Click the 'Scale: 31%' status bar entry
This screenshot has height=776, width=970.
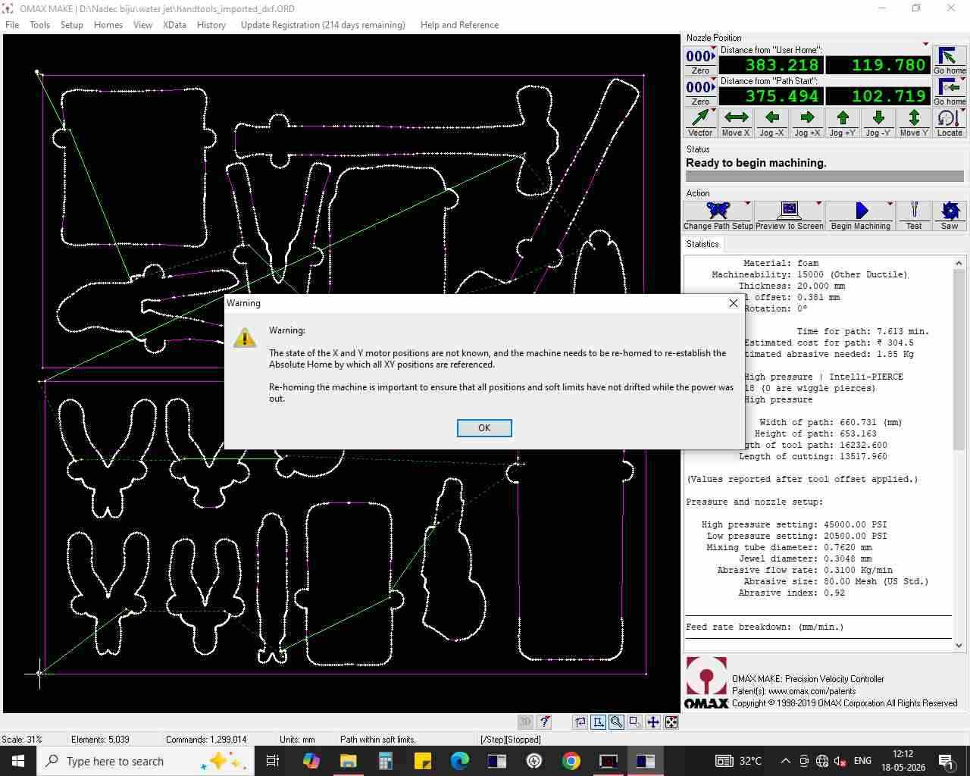22,740
